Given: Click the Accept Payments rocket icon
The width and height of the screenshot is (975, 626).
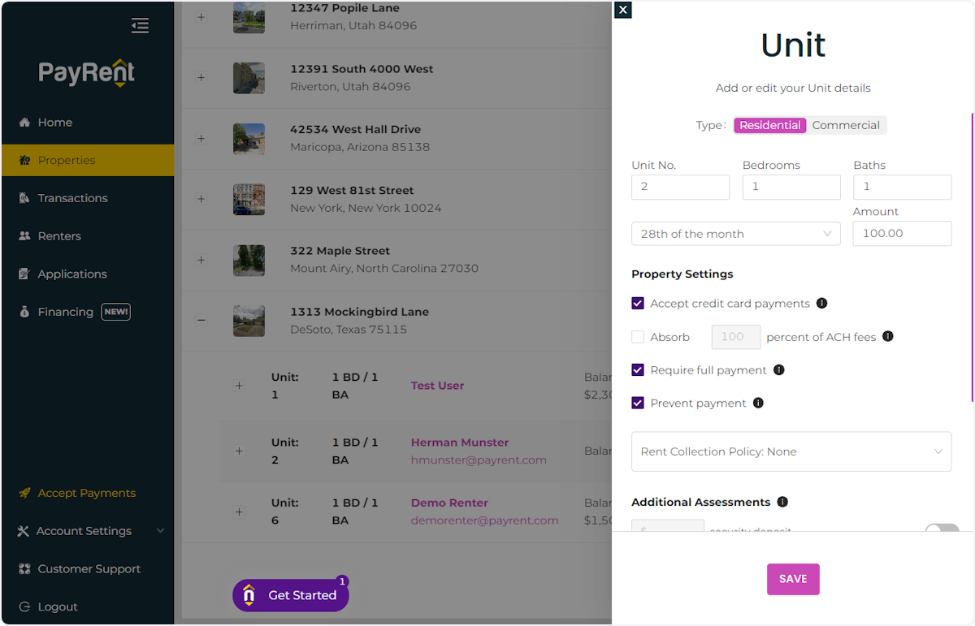Looking at the screenshot, I should pos(24,493).
